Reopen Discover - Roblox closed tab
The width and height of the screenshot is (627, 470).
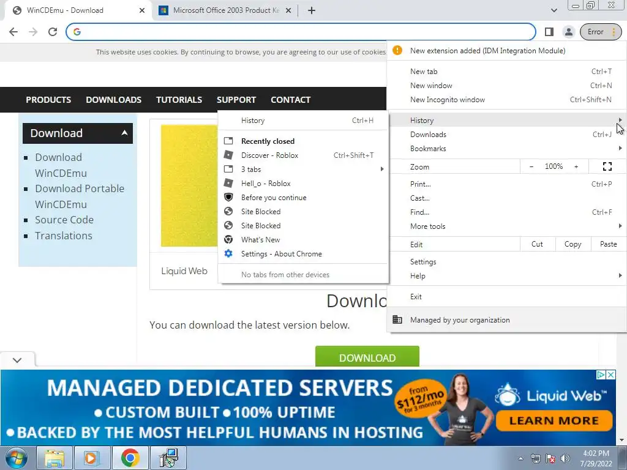303,155
